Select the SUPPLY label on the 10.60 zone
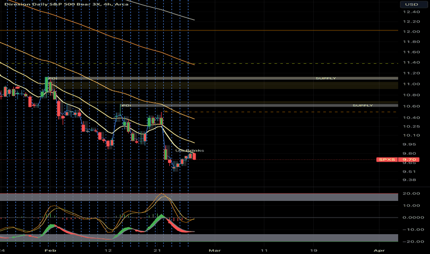The width and height of the screenshot is (430, 254). [x=363, y=105]
